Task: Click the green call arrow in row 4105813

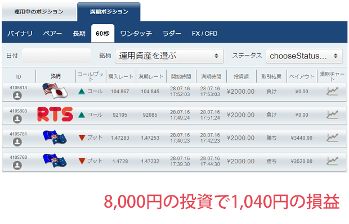Action: coord(82,92)
